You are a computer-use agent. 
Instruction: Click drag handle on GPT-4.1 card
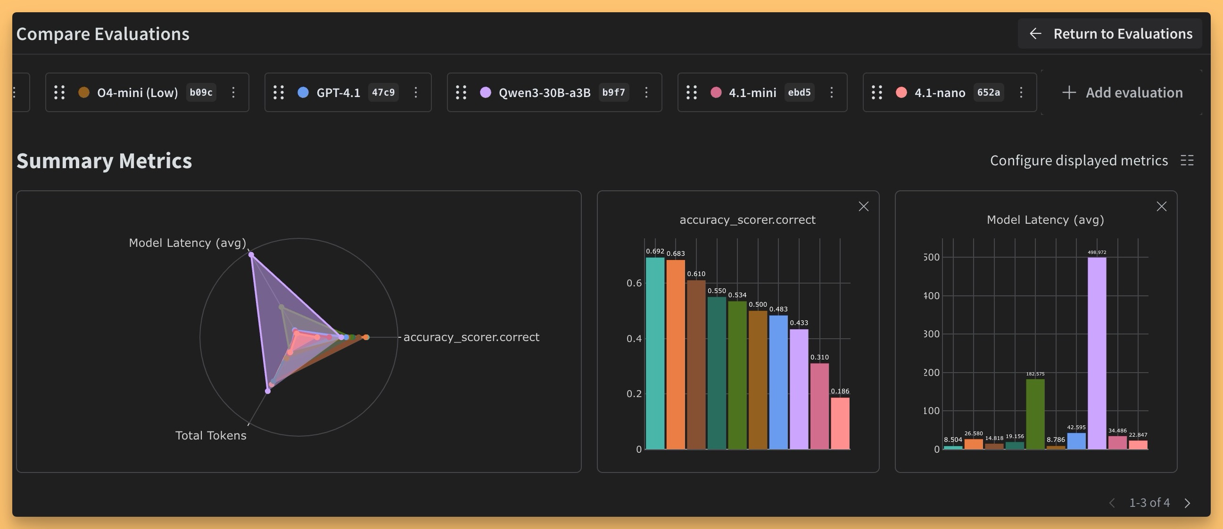(279, 92)
